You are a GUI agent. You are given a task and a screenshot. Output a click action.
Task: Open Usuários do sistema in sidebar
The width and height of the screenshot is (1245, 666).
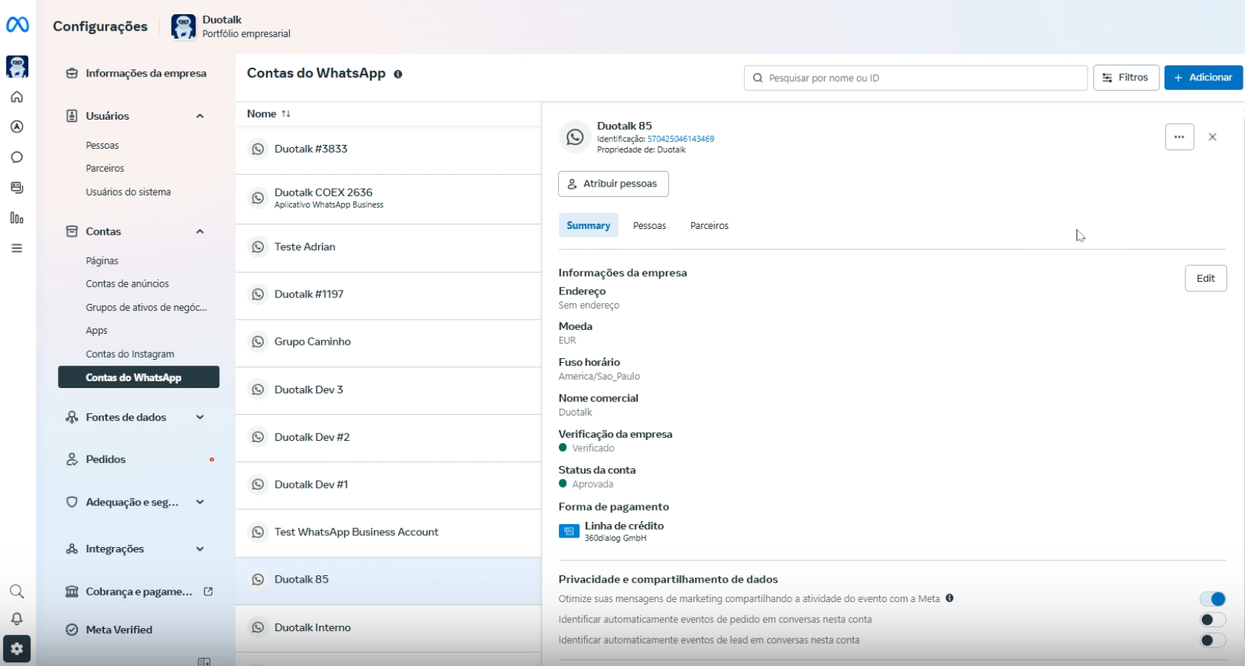[x=129, y=192]
